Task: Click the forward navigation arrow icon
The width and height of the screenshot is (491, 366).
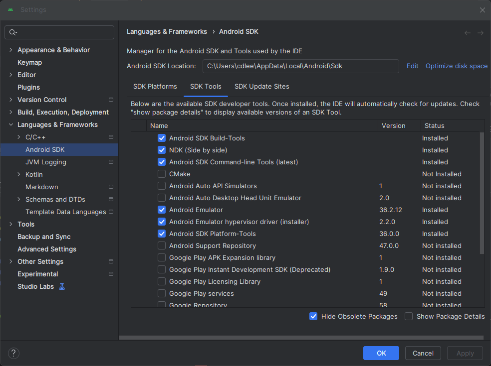Action: pos(481,33)
